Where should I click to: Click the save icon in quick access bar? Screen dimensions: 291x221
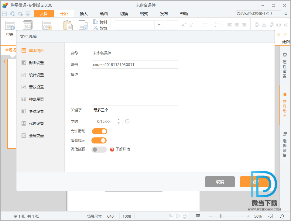(x=5, y=14)
